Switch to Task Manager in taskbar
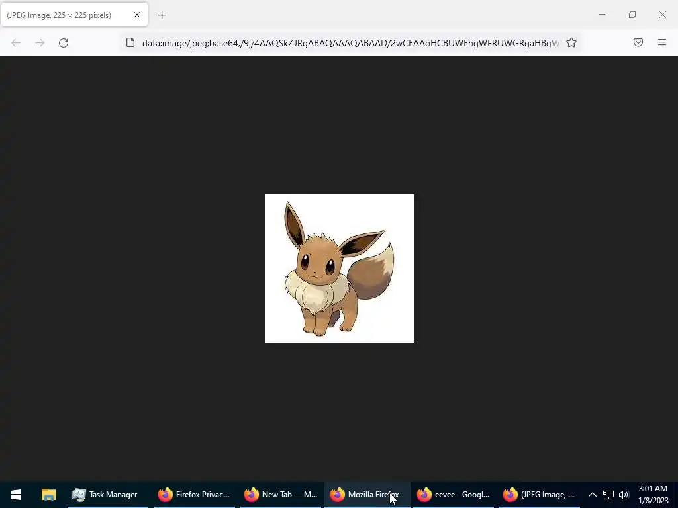The width and height of the screenshot is (678, 508). point(107,495)
